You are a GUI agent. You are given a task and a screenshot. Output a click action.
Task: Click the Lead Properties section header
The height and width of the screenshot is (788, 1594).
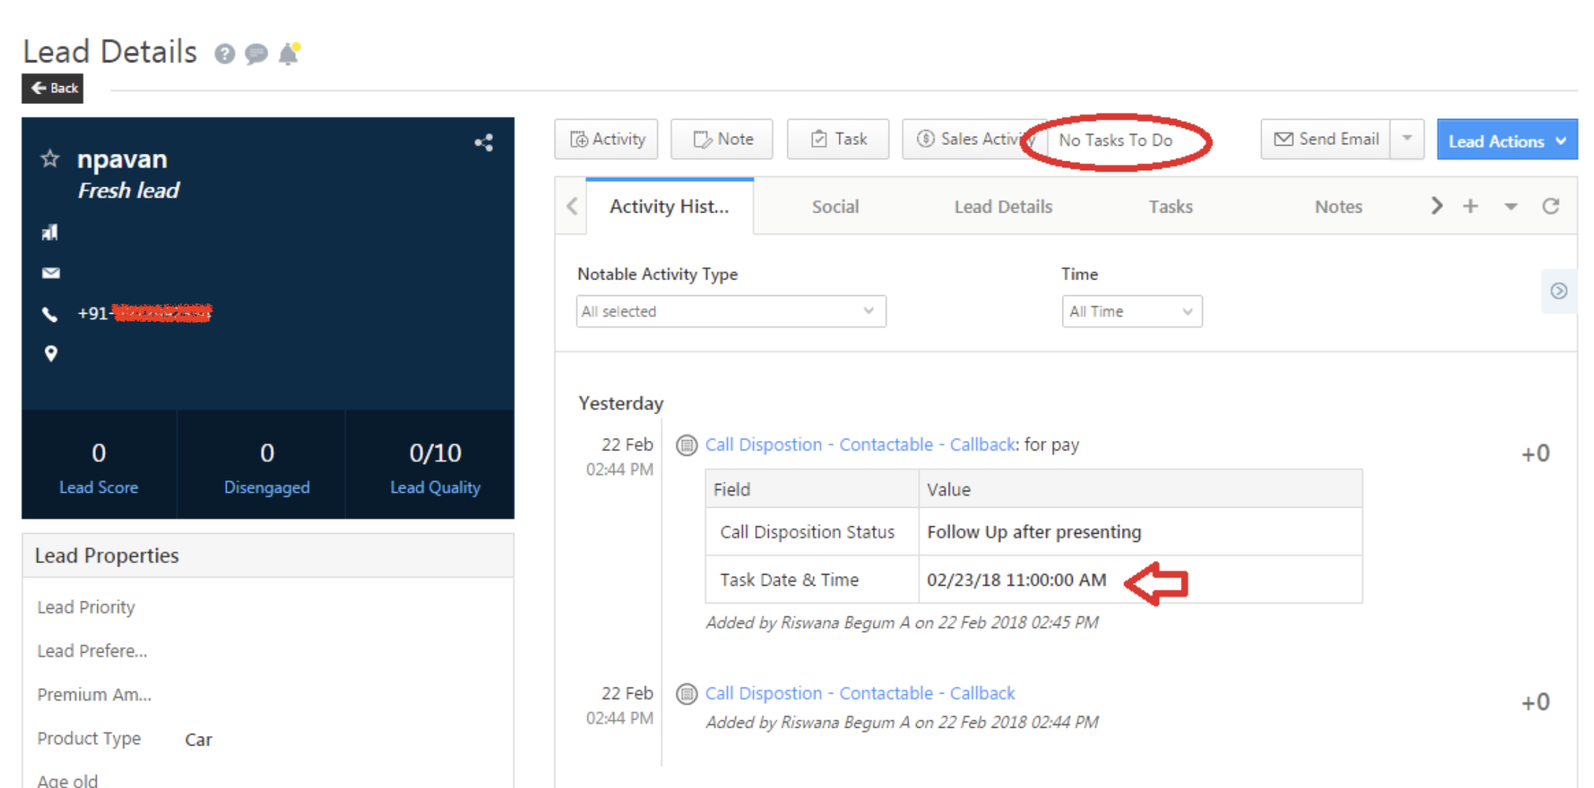tap(268, 555)
